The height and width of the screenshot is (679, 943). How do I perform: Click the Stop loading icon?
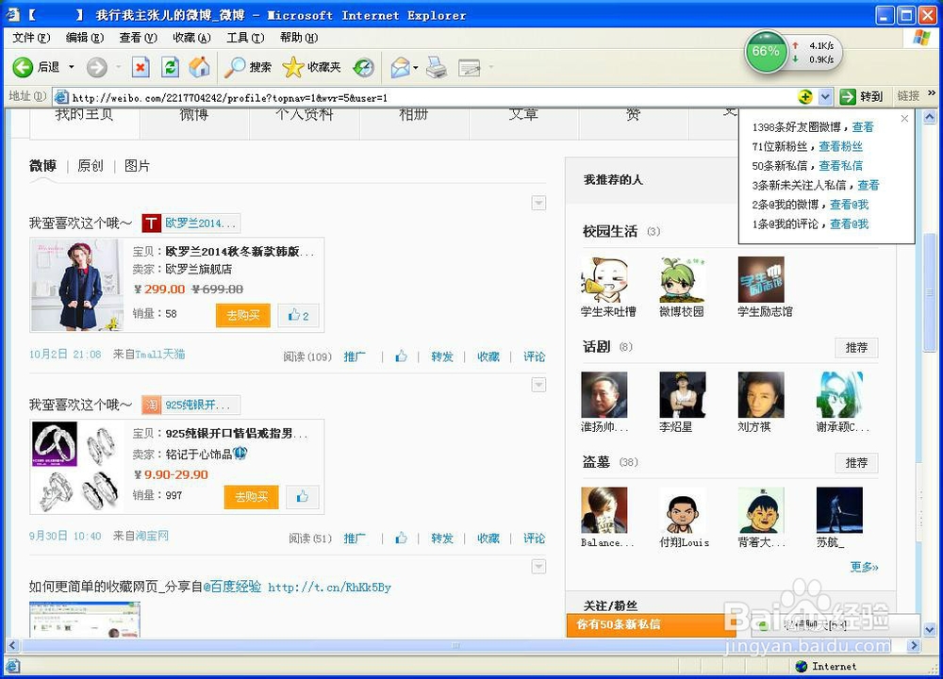point(141,67)
